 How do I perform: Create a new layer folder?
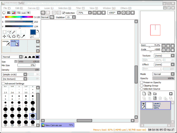click(x=155, y=94)
